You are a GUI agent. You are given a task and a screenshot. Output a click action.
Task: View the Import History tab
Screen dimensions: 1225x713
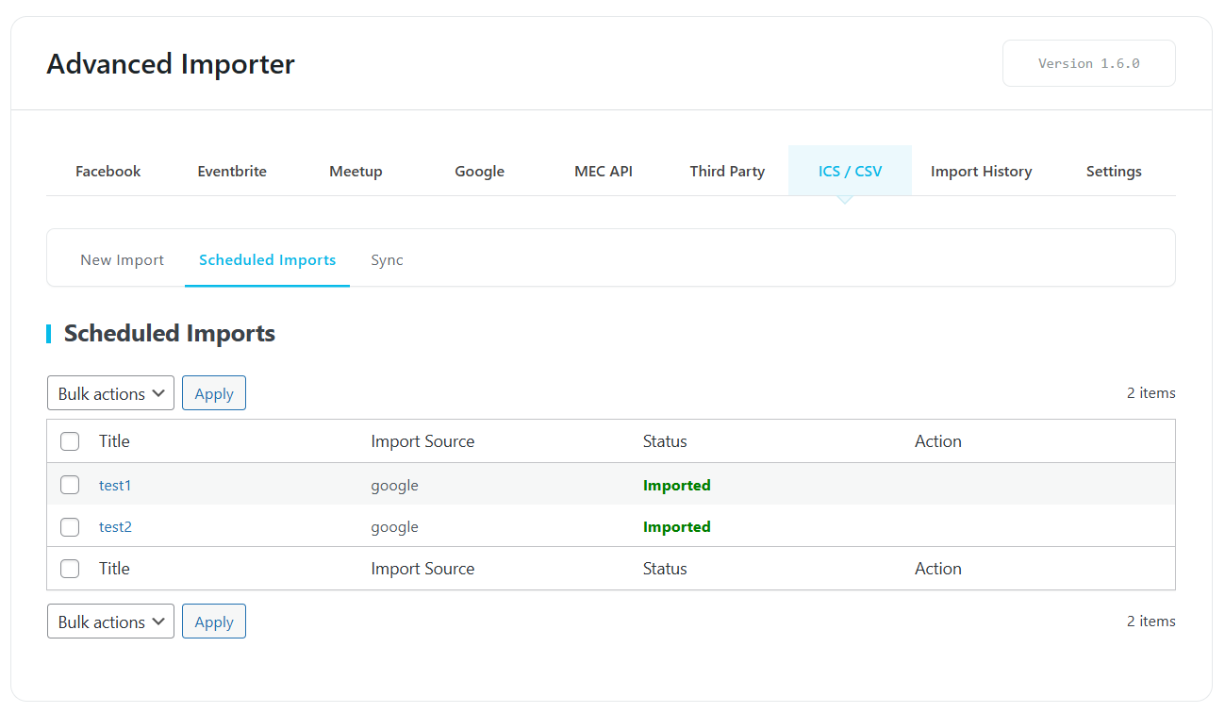click(x=981, y=171)
